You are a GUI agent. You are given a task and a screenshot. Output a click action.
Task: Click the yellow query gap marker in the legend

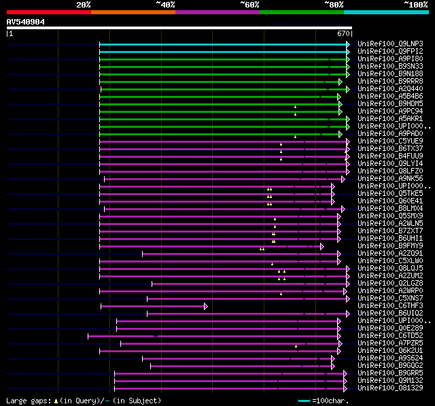pyautogui.click(x=56, y=401)
